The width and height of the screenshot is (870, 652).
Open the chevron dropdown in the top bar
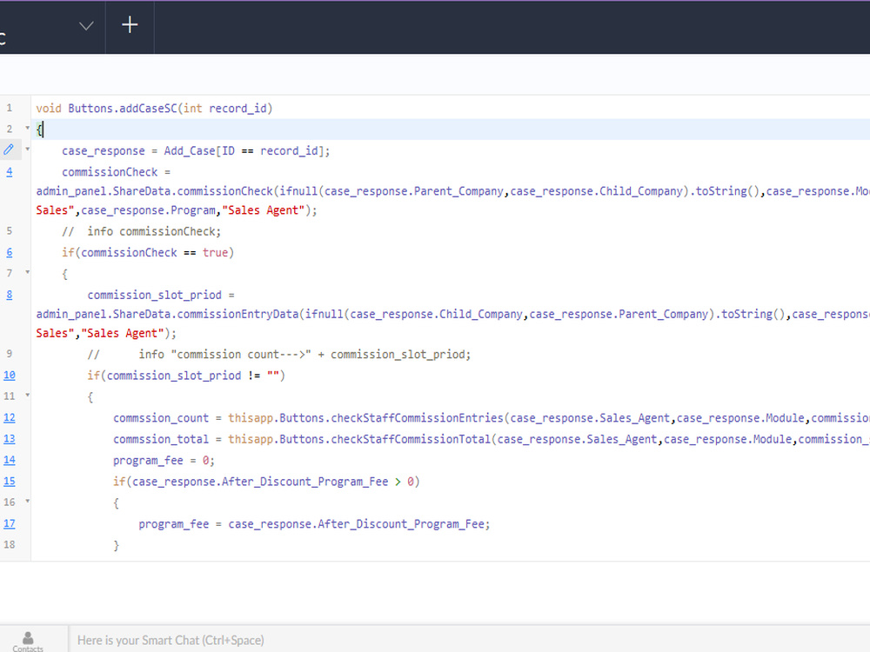click(86, 25)
